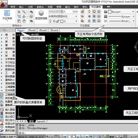138x138 pixels.
Task: Expand 门窗 menu in side panel
Action: tap(8, 38)
